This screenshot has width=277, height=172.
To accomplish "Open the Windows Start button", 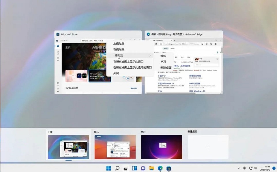I will coord(108,168).
